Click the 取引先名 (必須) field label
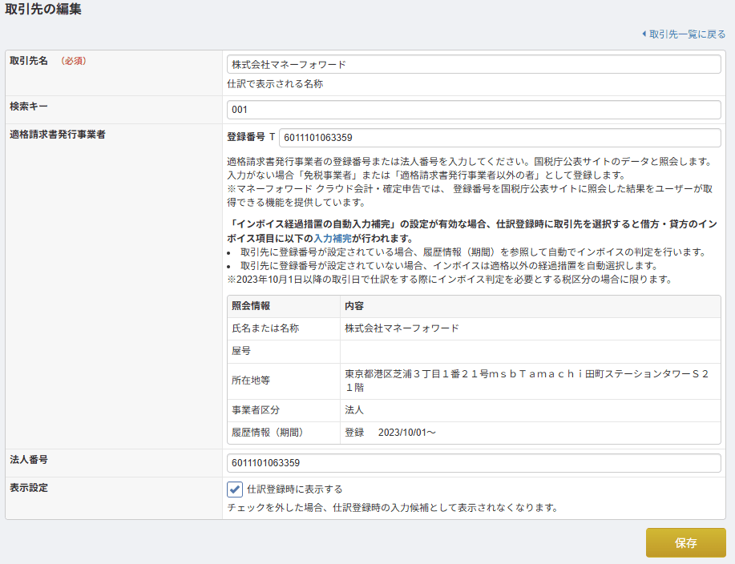The image size is (735, 564). [x=48, y=61]
